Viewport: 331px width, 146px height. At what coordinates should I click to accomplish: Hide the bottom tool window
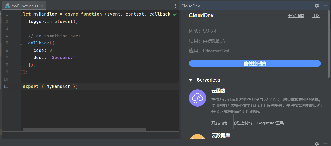tap(325, 144)
